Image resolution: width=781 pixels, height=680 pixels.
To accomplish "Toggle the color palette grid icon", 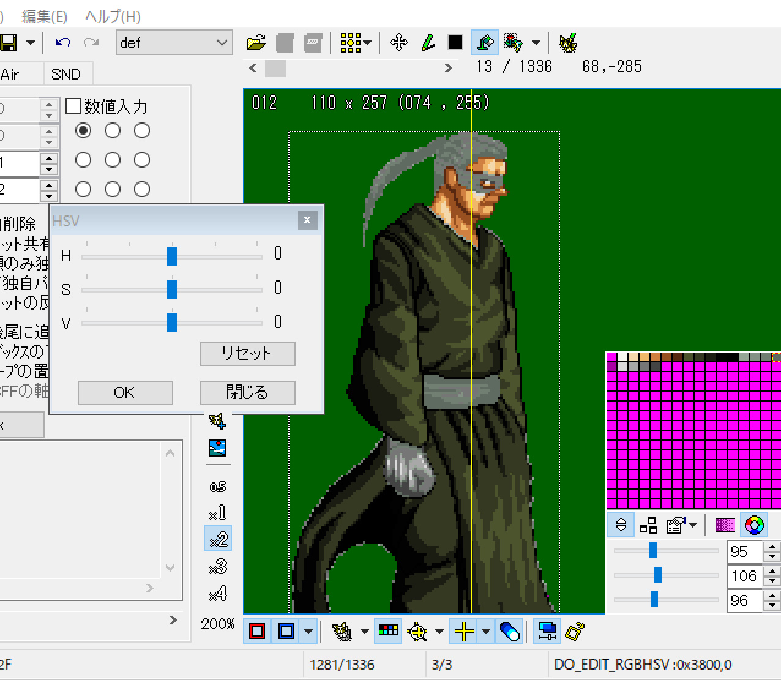I will (389, 630).
